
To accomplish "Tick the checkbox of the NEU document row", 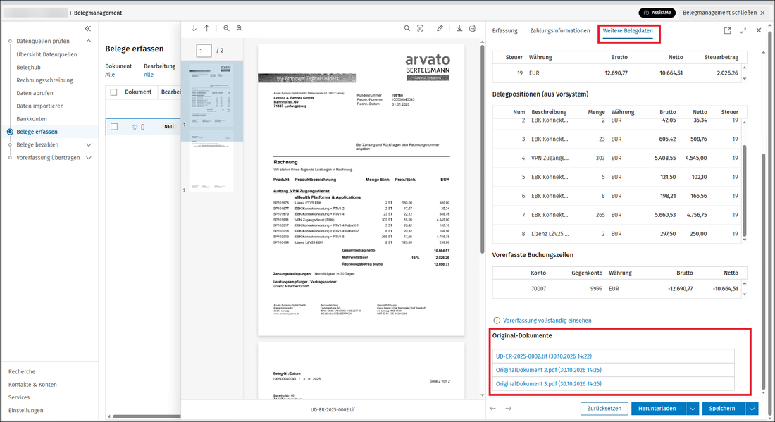I will (114, 127).
